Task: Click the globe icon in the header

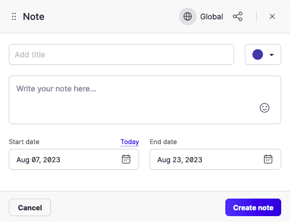Action: (188, 16)
